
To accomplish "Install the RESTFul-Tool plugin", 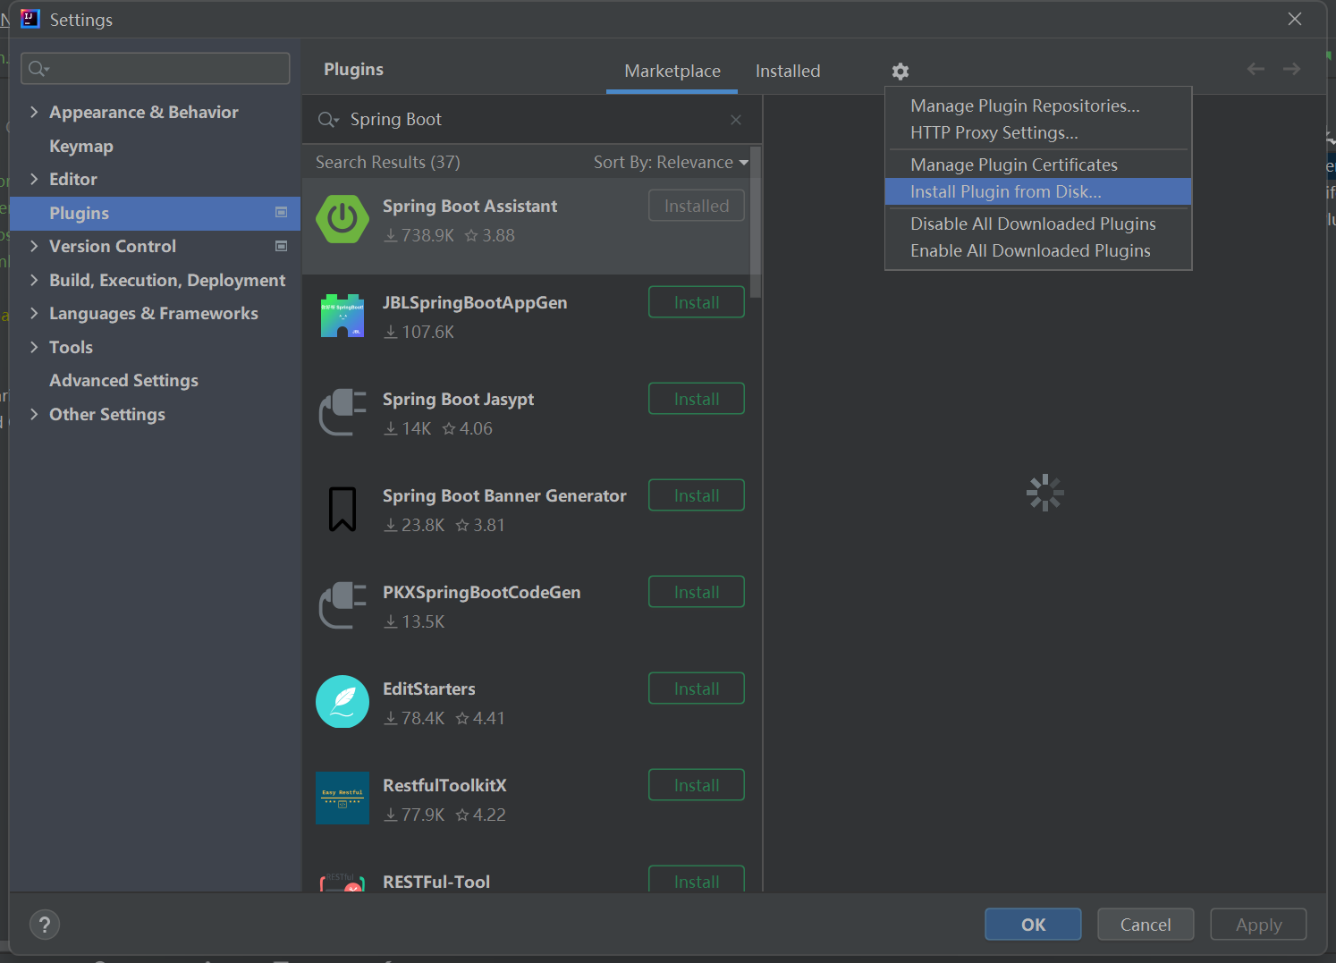I will [697, 879].
